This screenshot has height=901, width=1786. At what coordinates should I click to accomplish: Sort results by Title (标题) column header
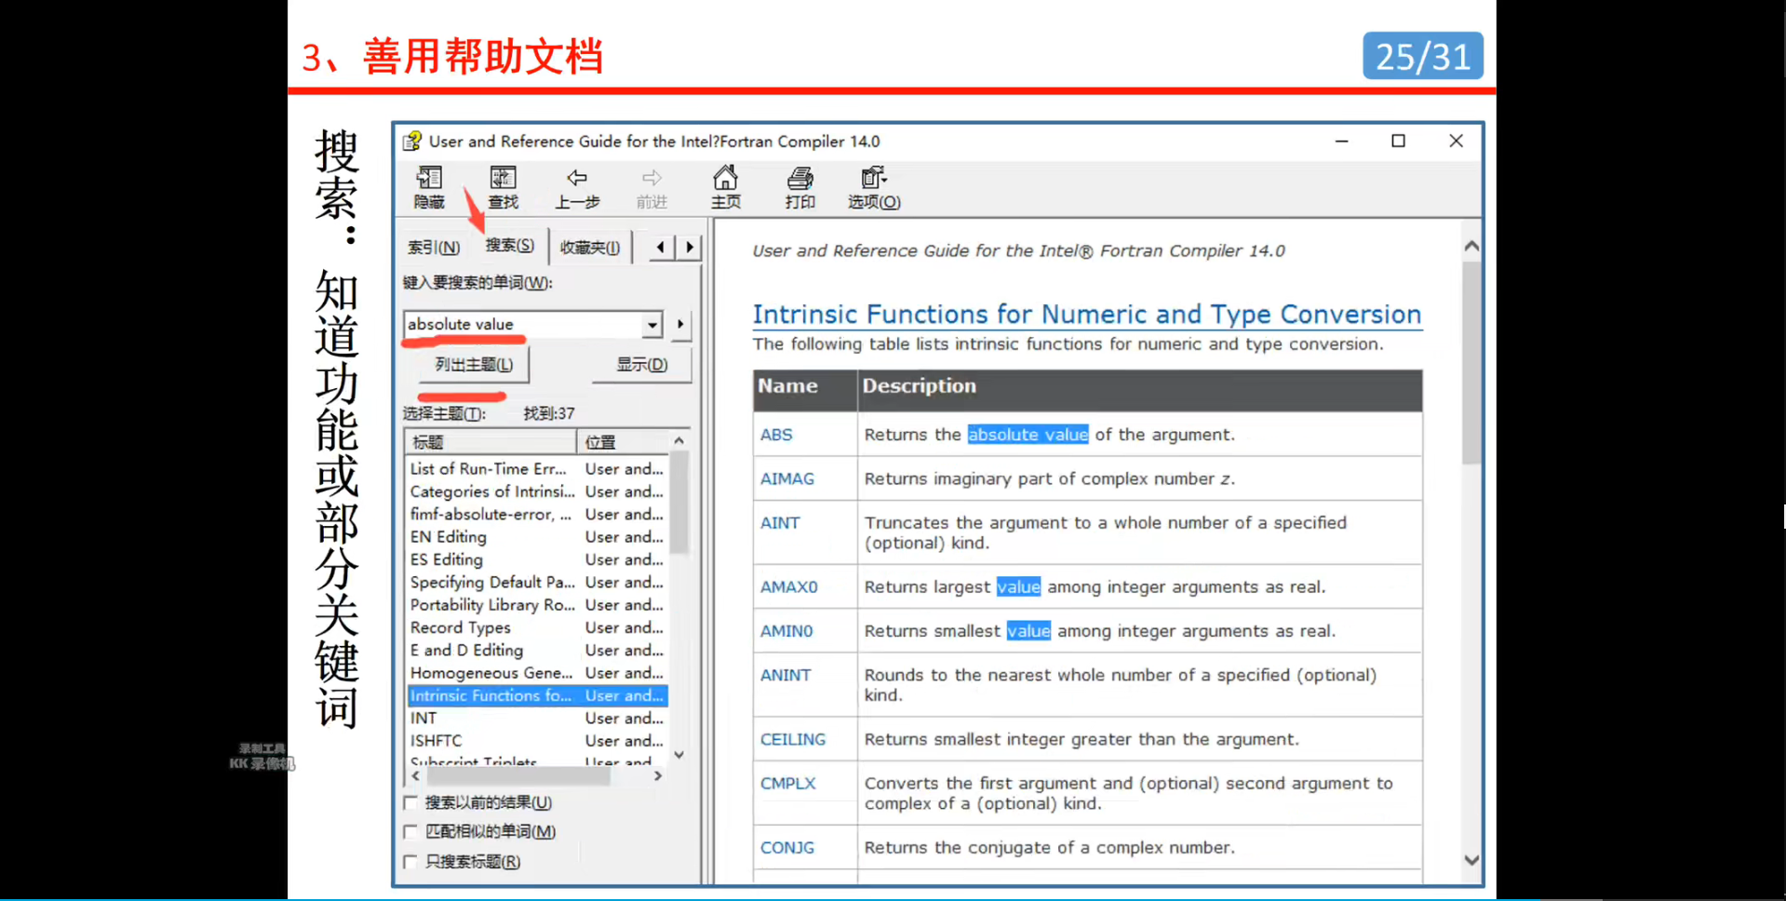coord(490,441)
